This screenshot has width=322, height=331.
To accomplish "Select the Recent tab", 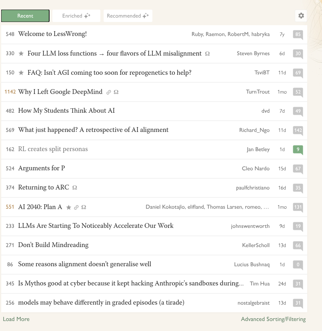I will (25, 16).
